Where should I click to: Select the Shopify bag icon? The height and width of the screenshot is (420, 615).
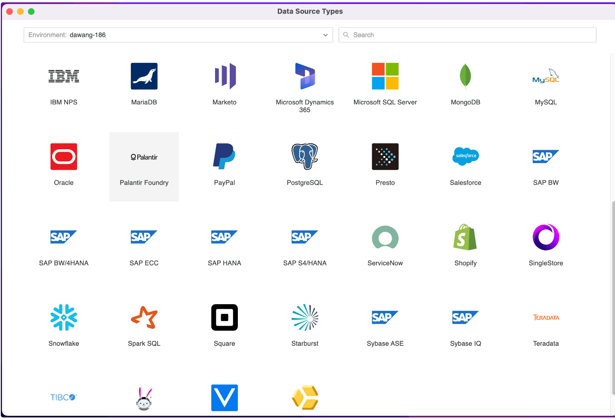(465, 237)
